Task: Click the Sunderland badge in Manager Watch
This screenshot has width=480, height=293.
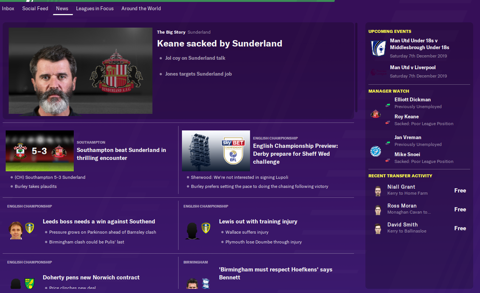Action: (x=375, y=113)
